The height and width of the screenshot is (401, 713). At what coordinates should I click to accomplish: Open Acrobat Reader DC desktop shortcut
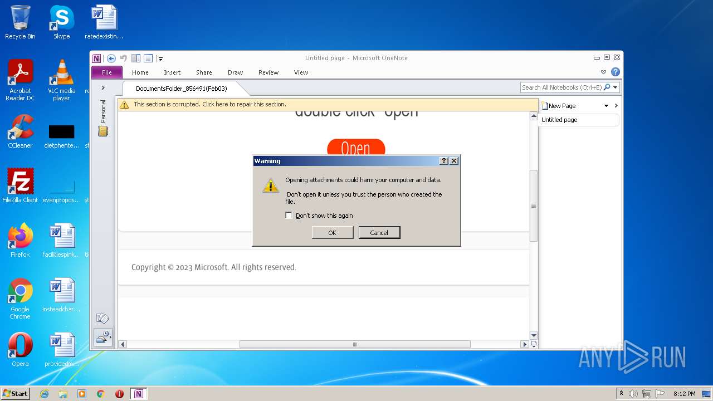(x=20, y=80)
